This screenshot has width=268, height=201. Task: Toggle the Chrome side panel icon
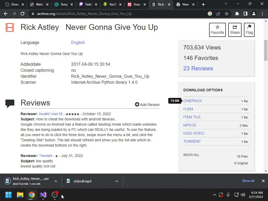(x=245, y=14)
